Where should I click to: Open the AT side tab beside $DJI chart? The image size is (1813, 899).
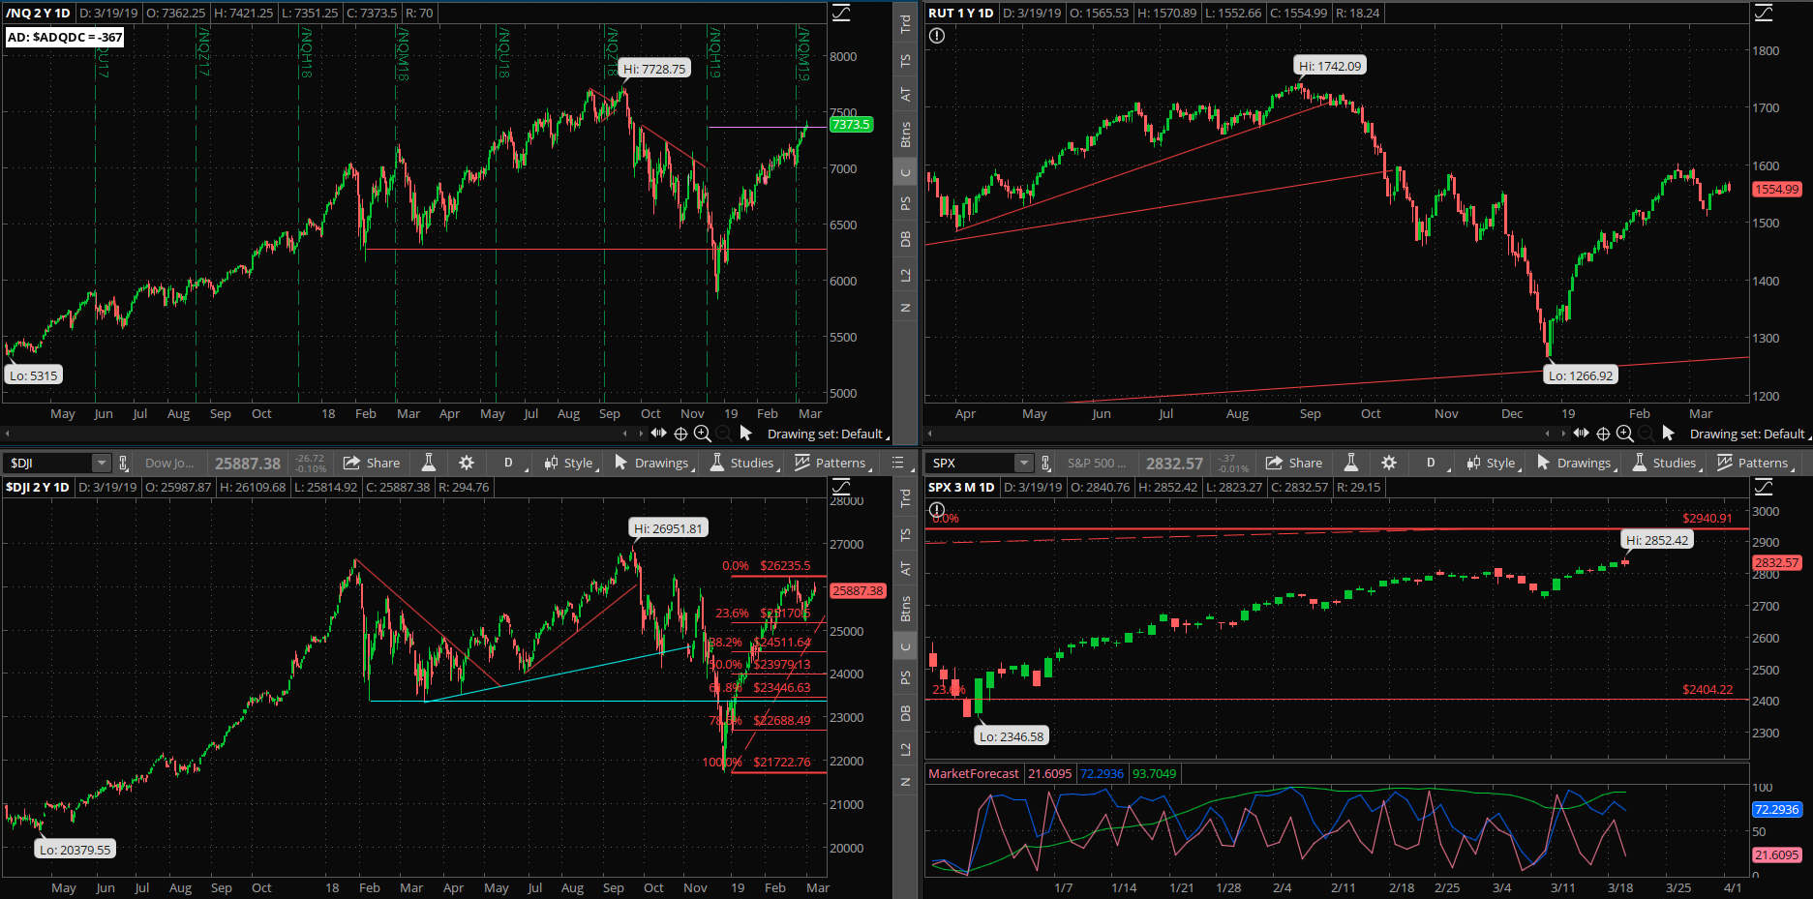click(x=905, y=568)
